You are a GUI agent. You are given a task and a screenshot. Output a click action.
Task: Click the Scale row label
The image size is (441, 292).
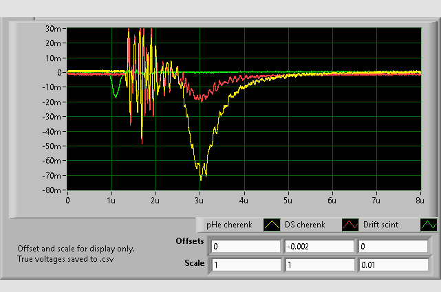point(195,262)
